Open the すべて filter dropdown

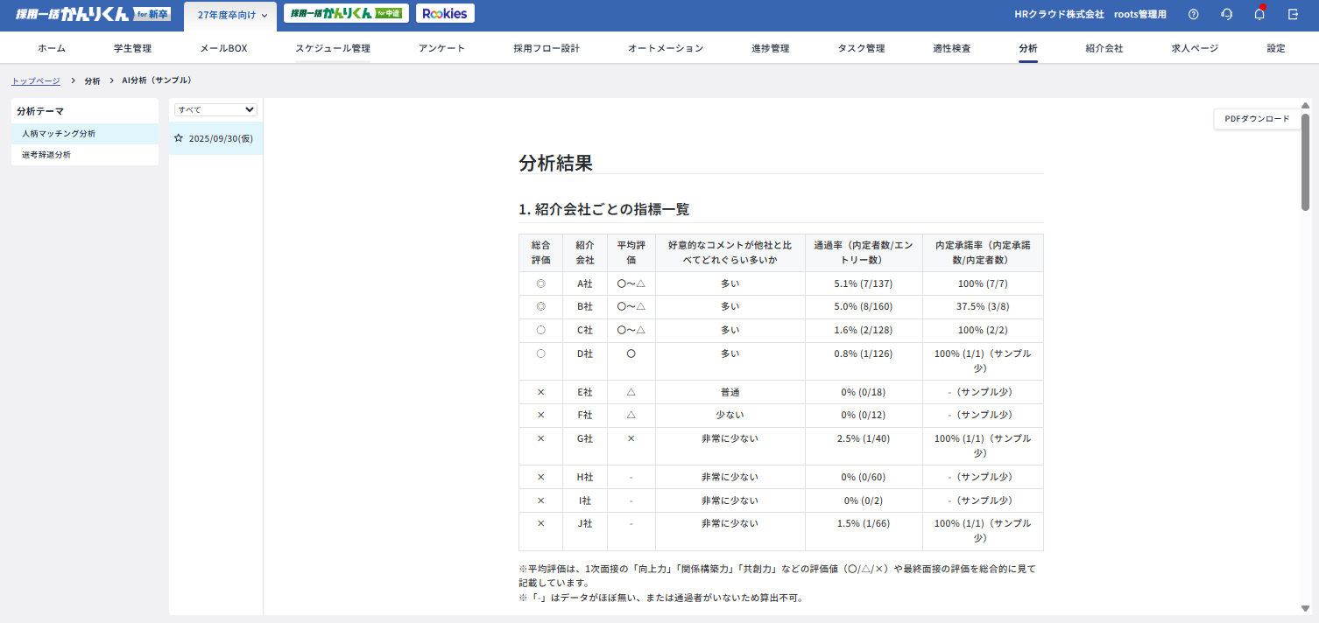point(215,109)
